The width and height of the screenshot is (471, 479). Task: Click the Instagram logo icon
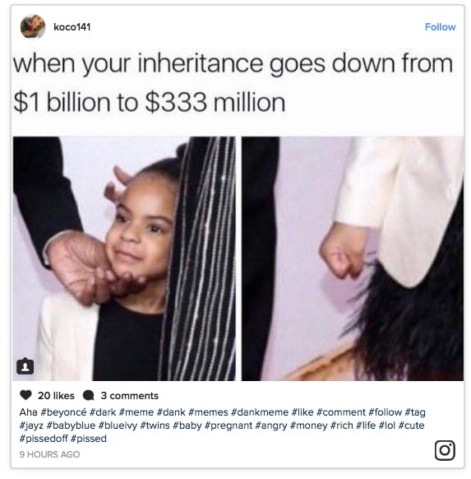tap(445, 450)
